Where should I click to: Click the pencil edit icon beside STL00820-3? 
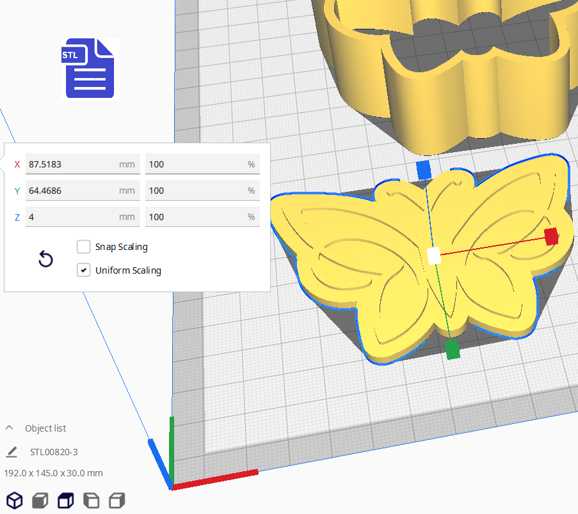(x=10, y=451)
